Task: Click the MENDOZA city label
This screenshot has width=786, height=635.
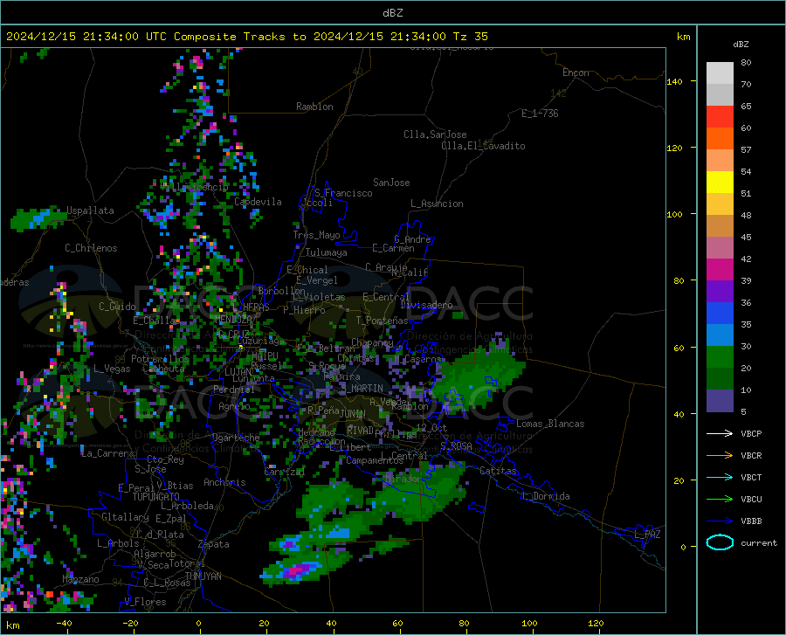Action: tap(233, 319)
